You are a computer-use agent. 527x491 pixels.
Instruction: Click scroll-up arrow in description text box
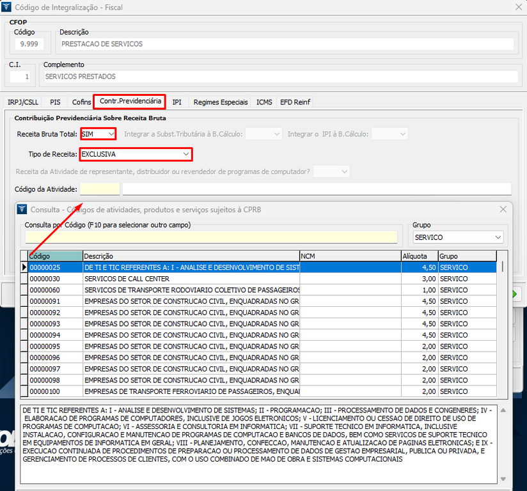503,410
